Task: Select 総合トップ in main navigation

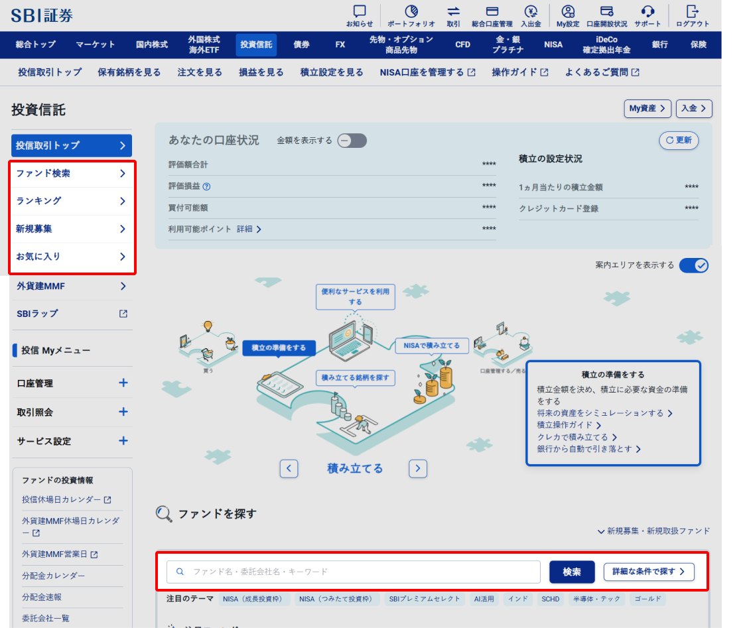Action: (x=36, y=44)
